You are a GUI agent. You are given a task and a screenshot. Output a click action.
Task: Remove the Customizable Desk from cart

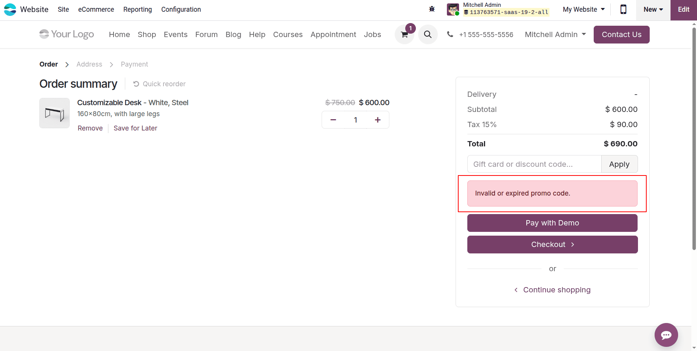tap(90, 128)
